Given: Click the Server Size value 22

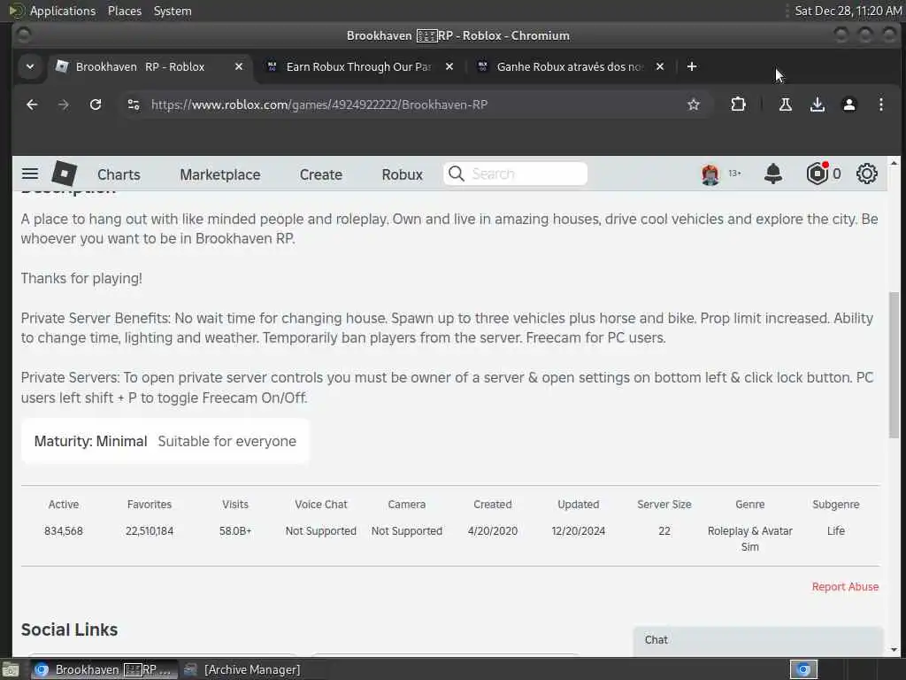Looking at the screenshot, I should (x=664, y=531).
